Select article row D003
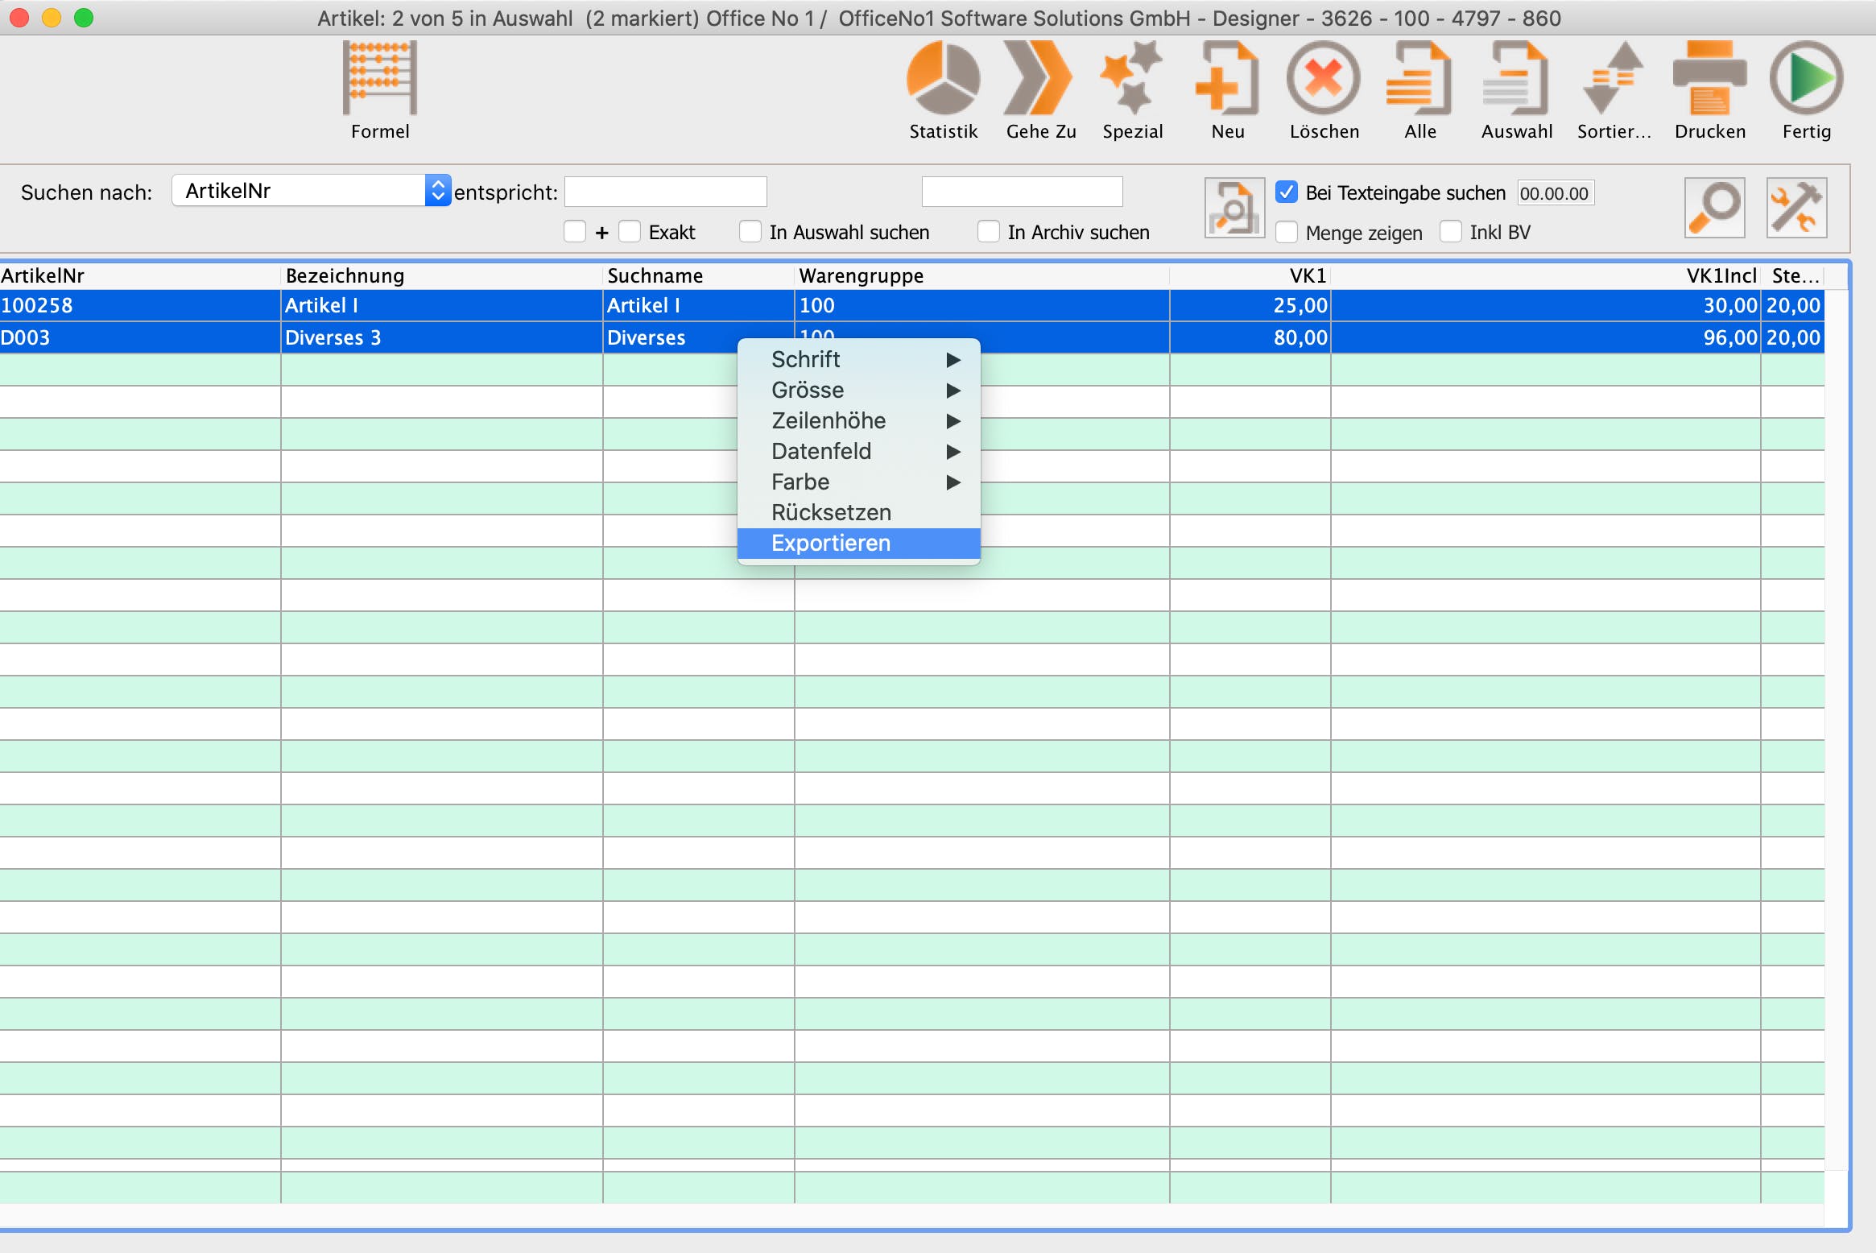 click(912, 337)
